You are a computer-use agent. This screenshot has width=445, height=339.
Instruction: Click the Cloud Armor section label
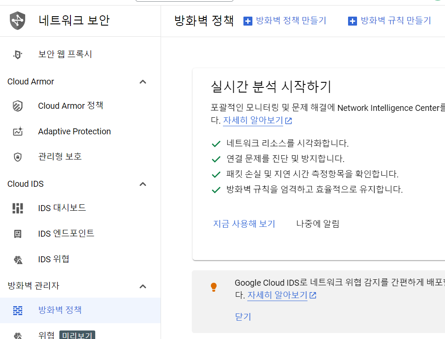[31, 81]
